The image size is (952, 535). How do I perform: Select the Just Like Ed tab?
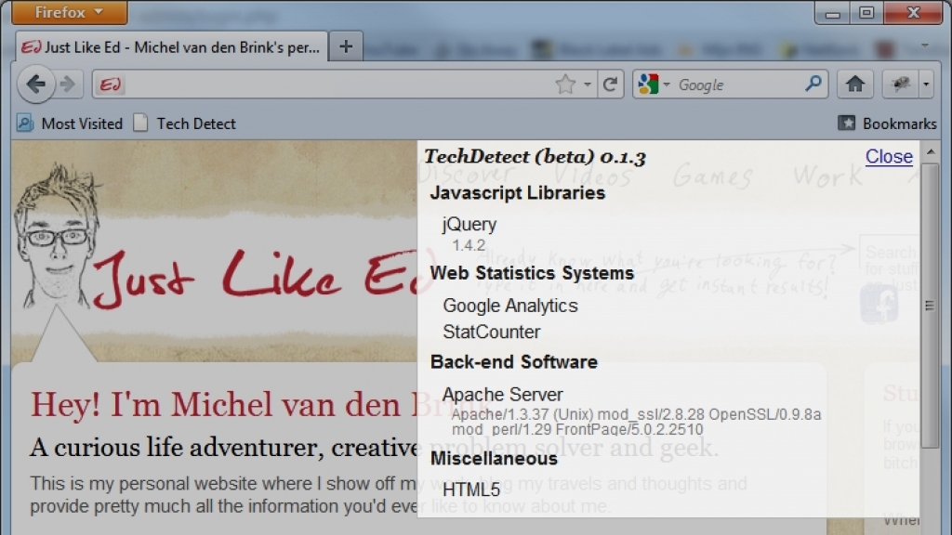(x=171, y=46)
